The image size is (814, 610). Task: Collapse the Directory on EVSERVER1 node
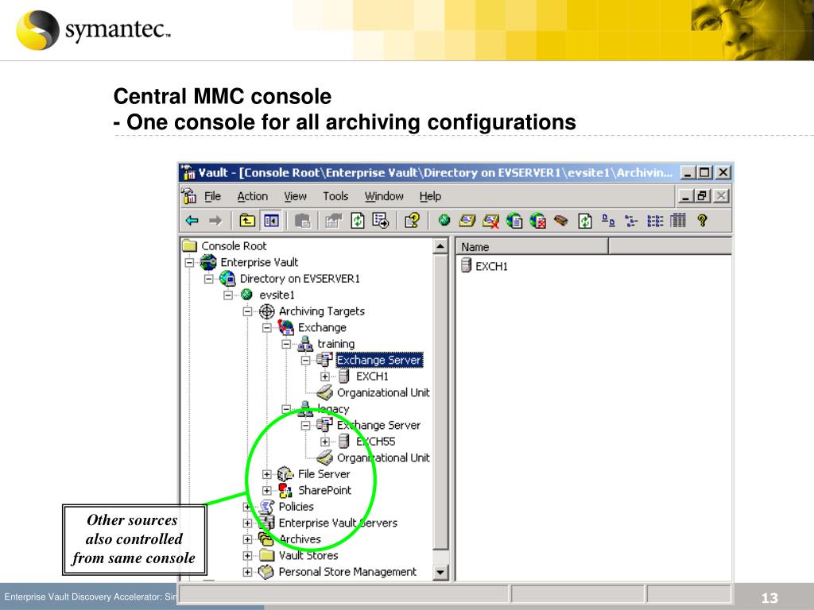(x=209, y=279)
